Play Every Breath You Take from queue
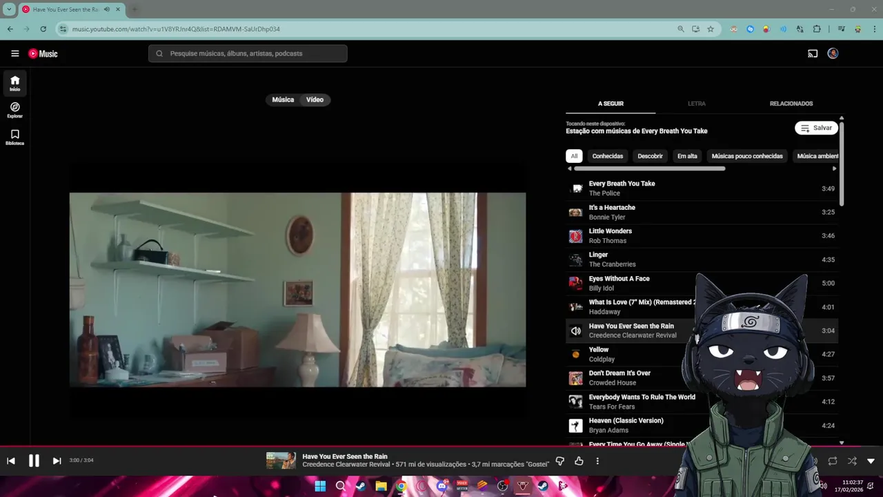This screenshot has width=883, height=497. pos(702,188)
